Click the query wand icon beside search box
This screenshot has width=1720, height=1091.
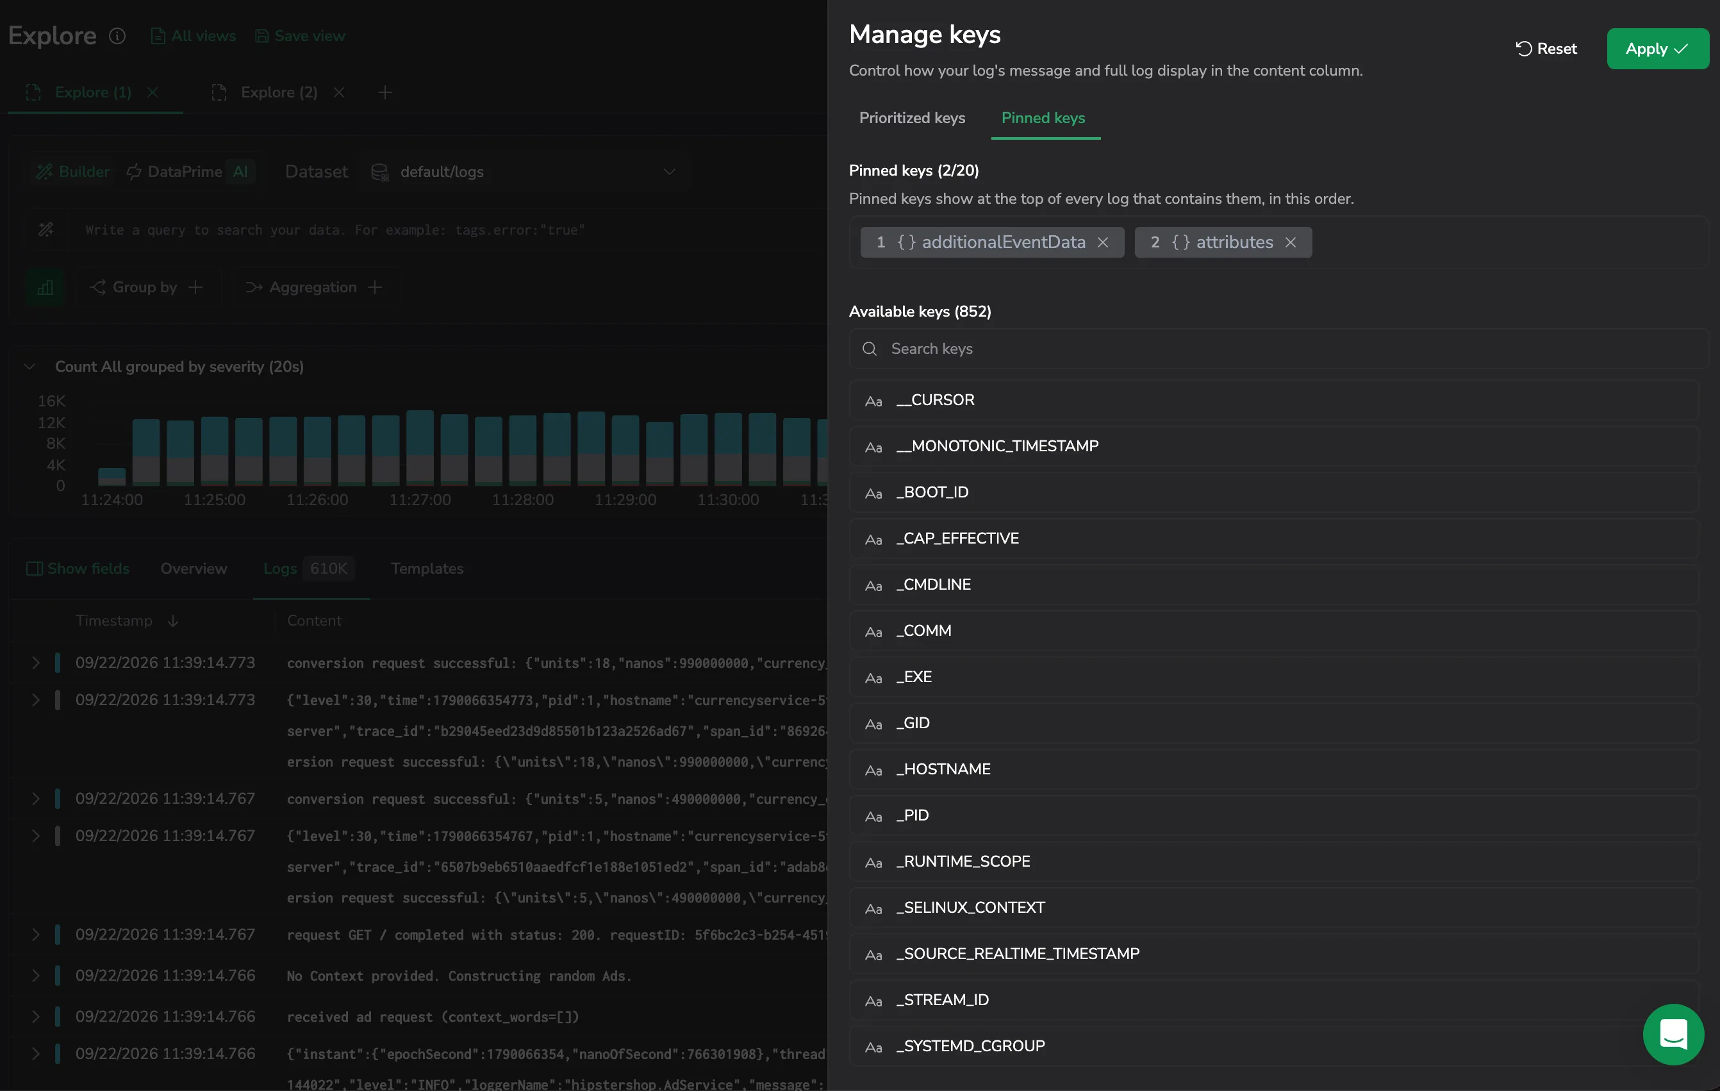tap(46, 230)
